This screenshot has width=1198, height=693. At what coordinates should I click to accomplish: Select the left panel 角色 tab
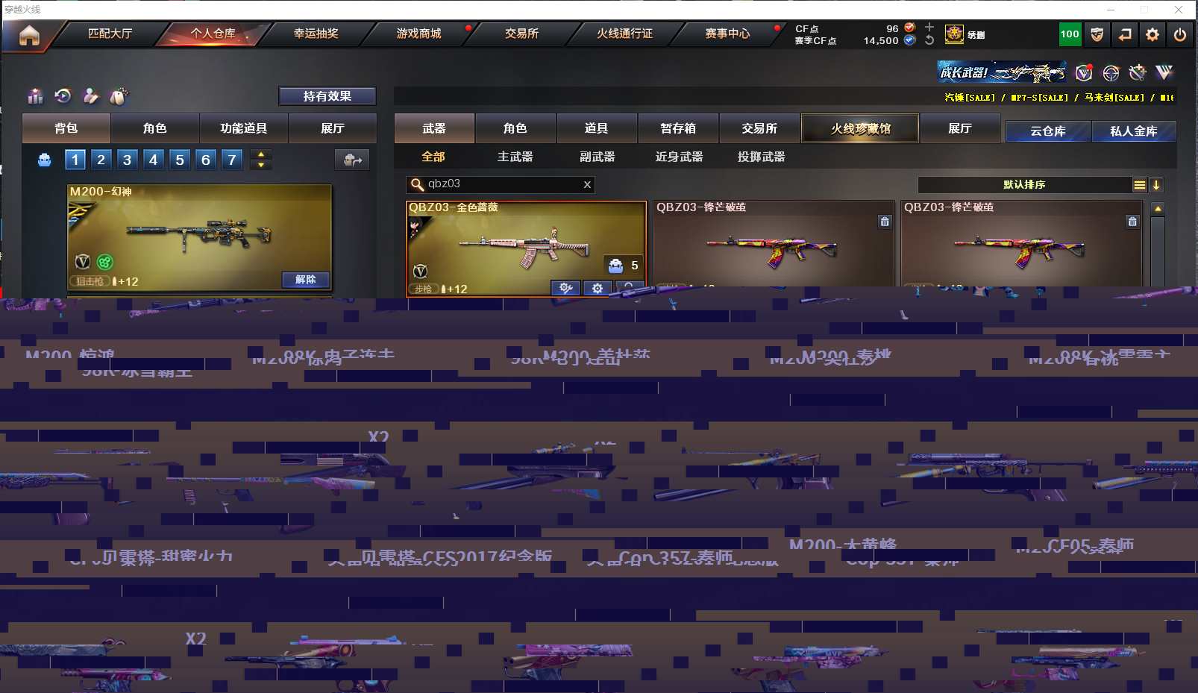(x=155, y=128)
